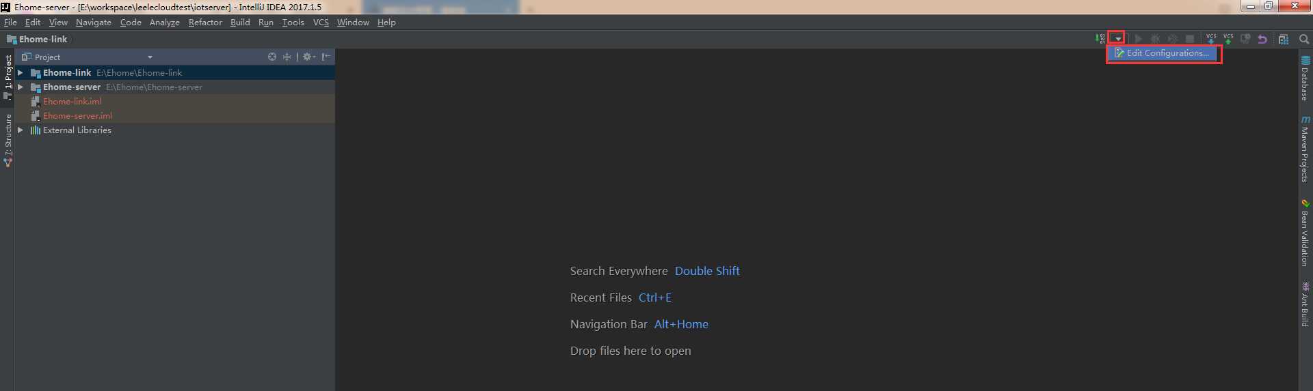Open the File menu

click(x=10, y=23)
